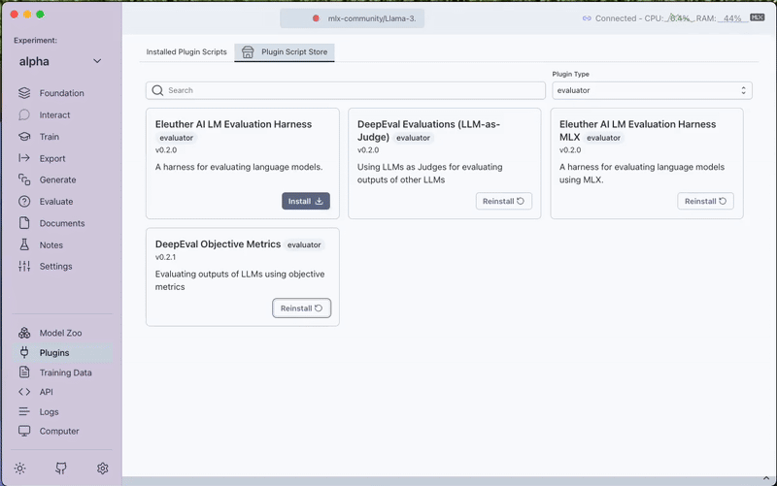Click the gear icon at sidebar bottom
The height and width of the screenshot is (486, 777).
point(103,468)
